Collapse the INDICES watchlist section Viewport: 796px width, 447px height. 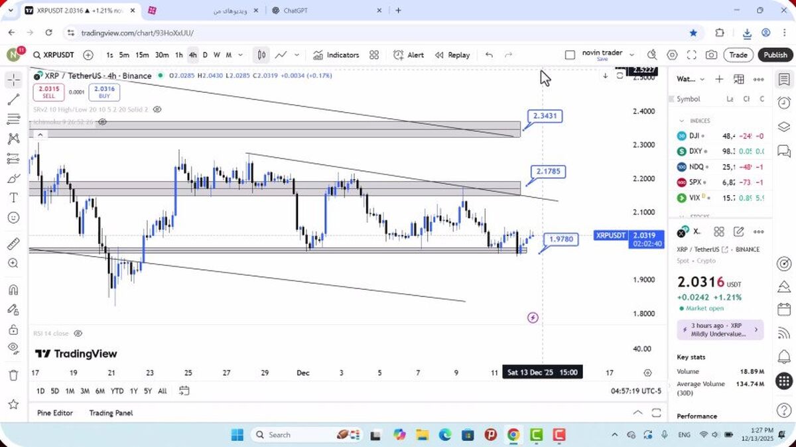point(681,121)
